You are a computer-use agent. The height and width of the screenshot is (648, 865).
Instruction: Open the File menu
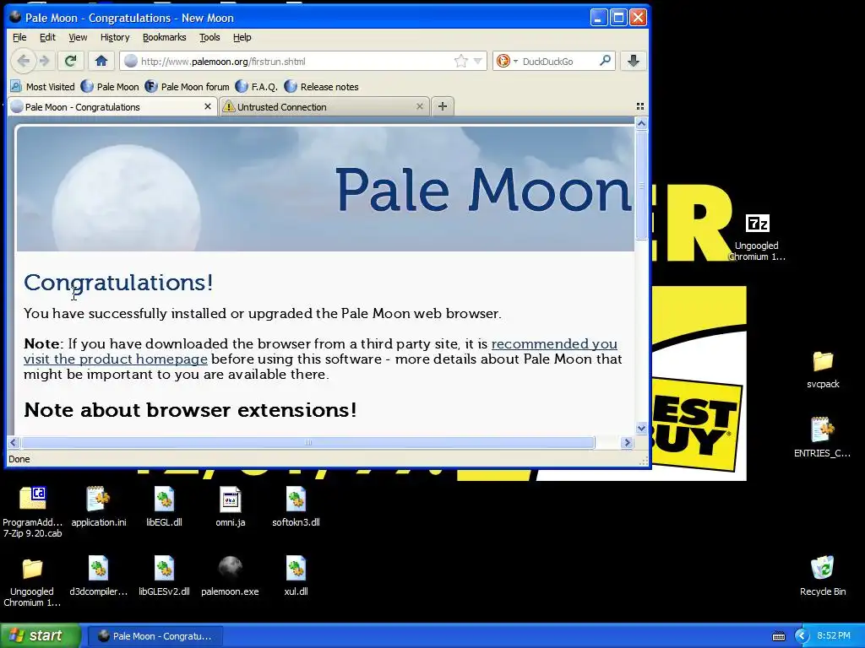19,37
